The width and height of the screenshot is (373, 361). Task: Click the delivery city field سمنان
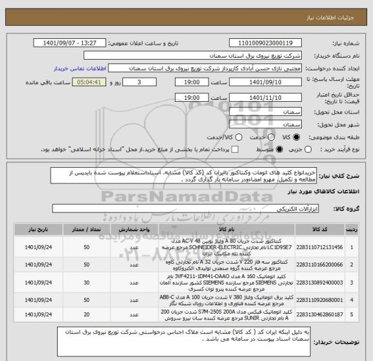(266, 124)
